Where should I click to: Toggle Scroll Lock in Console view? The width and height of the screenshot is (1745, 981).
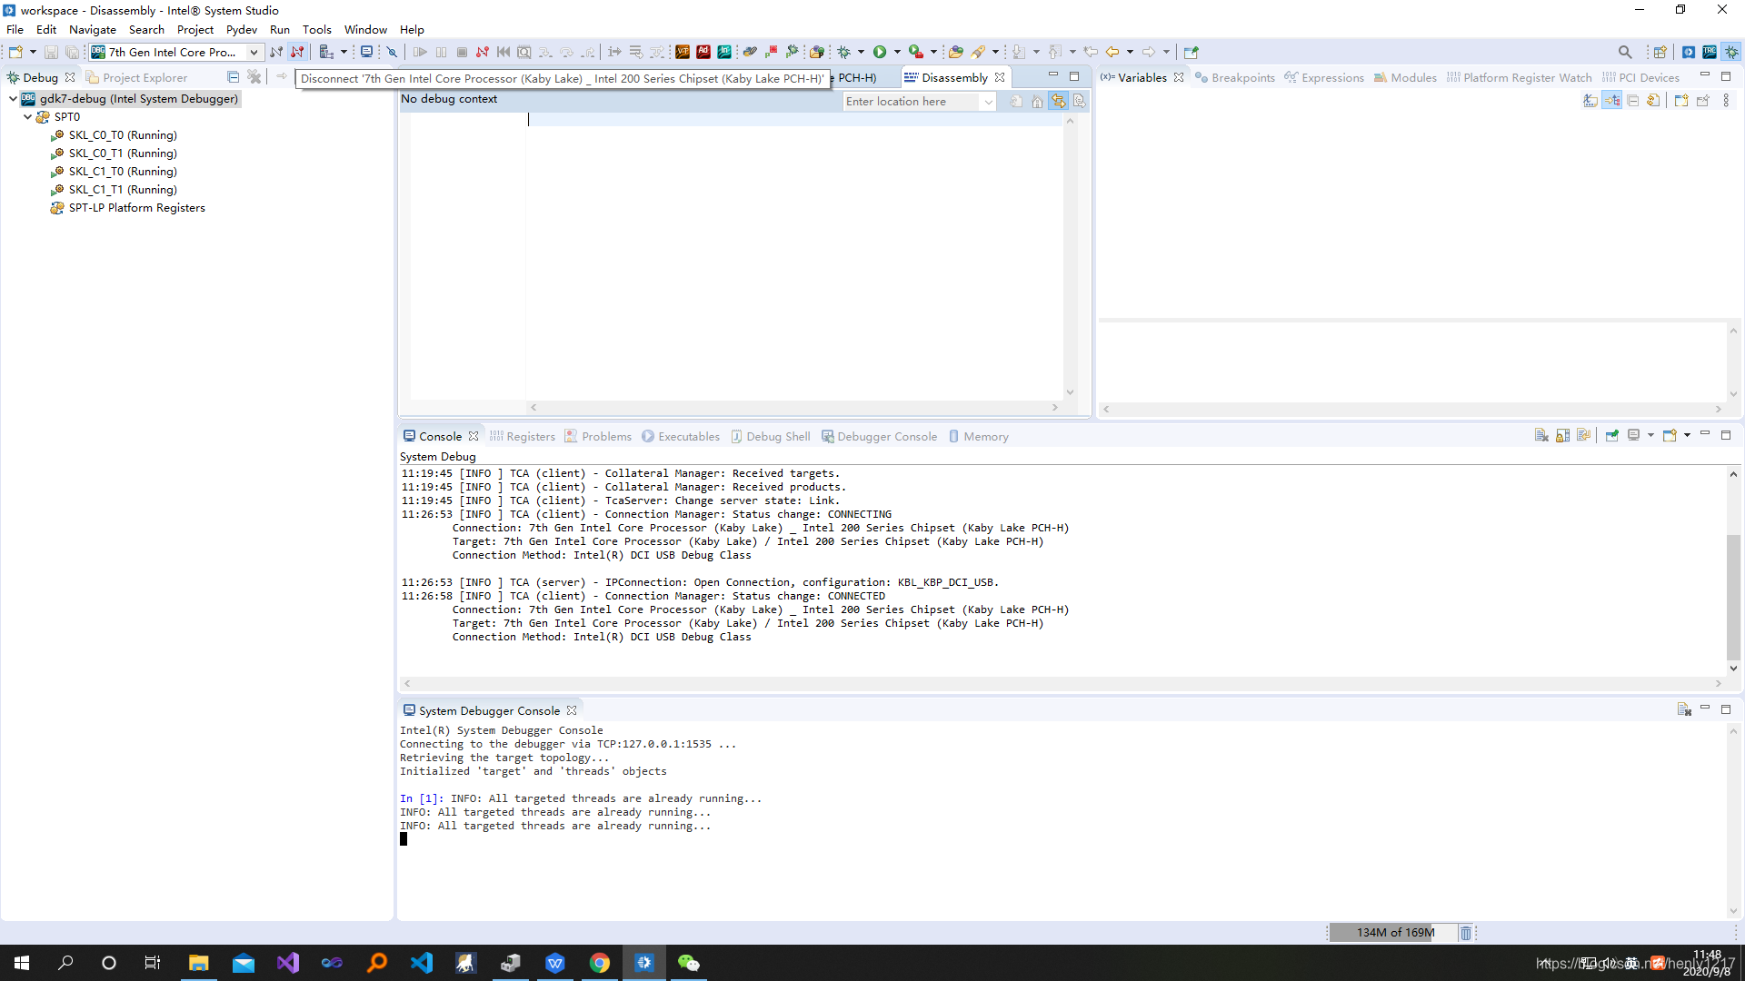(x=1562, y=436)
